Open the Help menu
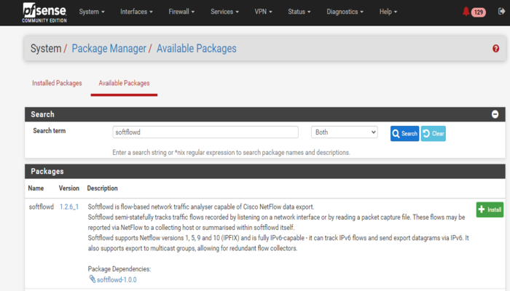This screenshot has height=291, width=510. (388, 12)
